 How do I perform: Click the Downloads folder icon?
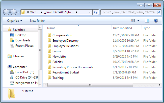click(12, 40)
